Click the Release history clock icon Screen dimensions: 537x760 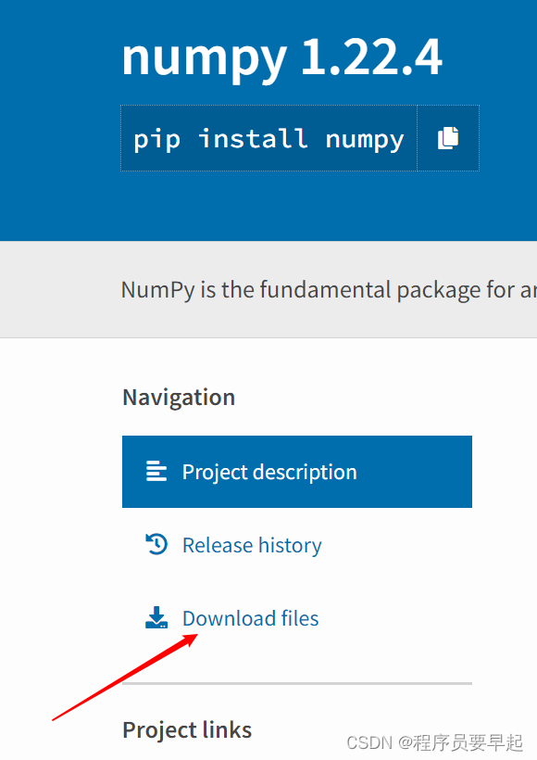pos(156,545)
